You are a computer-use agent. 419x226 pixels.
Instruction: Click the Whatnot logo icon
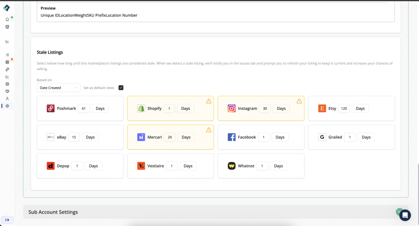[x=232, y=166]
